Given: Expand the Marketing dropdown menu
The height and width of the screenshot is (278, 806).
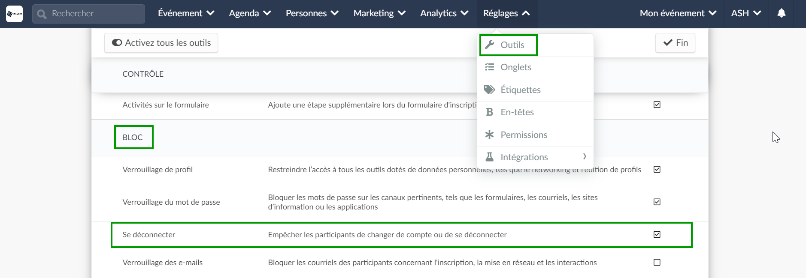Looking at the screenshot, I should pyautogui.click(x=379, y=13).
